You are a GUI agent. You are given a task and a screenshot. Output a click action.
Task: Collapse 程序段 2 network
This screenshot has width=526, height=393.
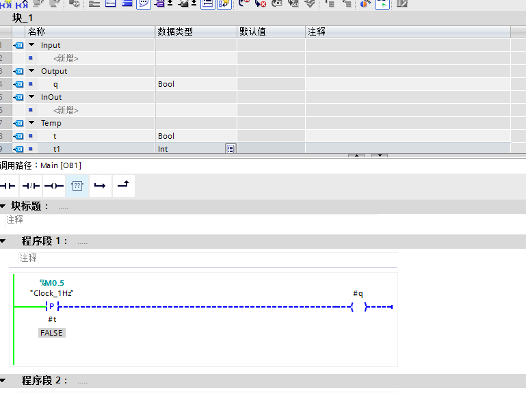pos(3,380)
